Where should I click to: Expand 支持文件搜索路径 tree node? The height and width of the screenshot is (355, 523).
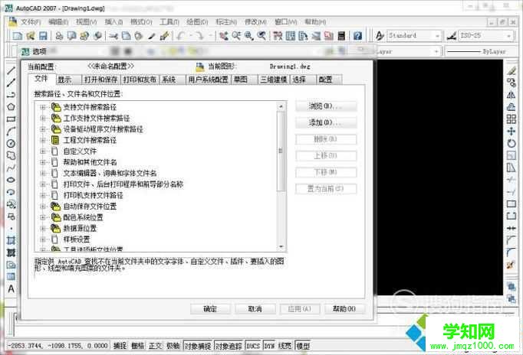tap(43, 107)
